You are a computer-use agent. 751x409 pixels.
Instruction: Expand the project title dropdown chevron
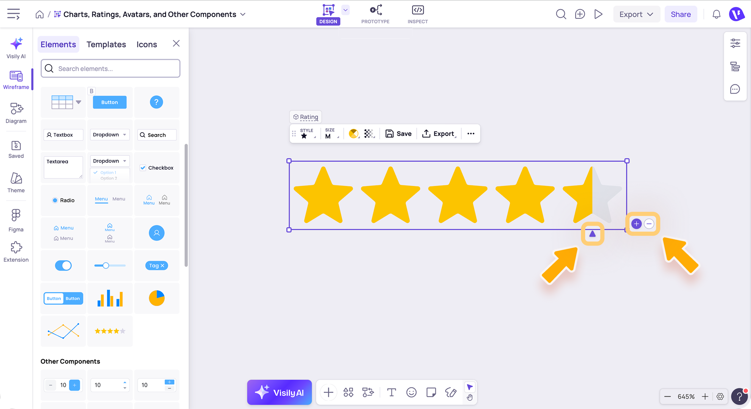point(243,14)
